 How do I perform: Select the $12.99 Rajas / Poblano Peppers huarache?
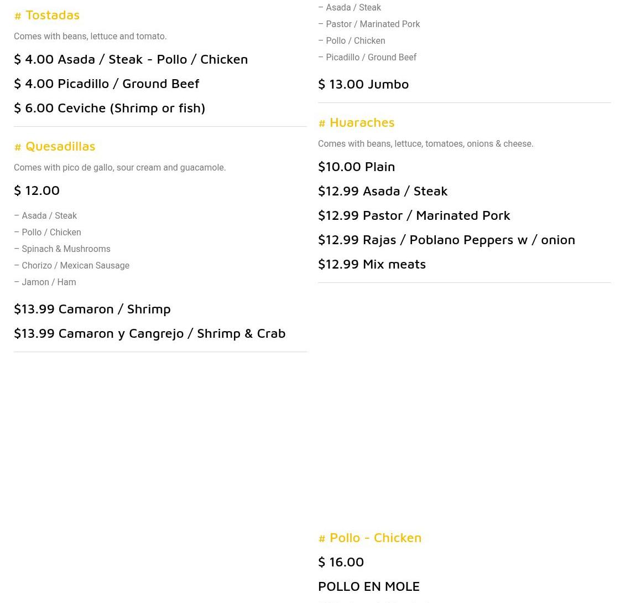coord(446,240)
